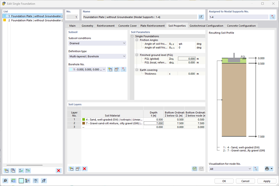Click the Apply button

click(x=267, y=181)
